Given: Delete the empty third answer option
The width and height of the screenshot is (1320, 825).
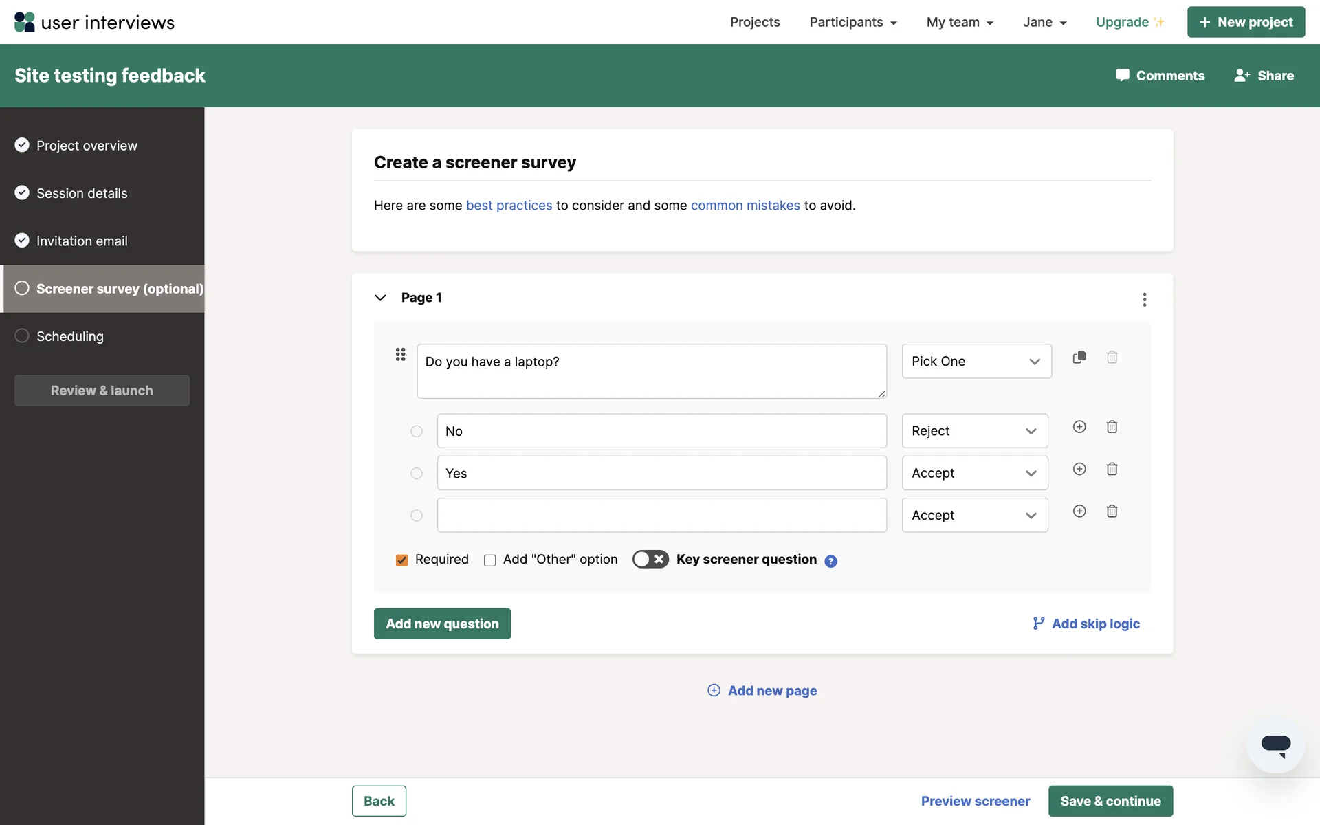Looking at the screenshot, I should (1112, 511).
